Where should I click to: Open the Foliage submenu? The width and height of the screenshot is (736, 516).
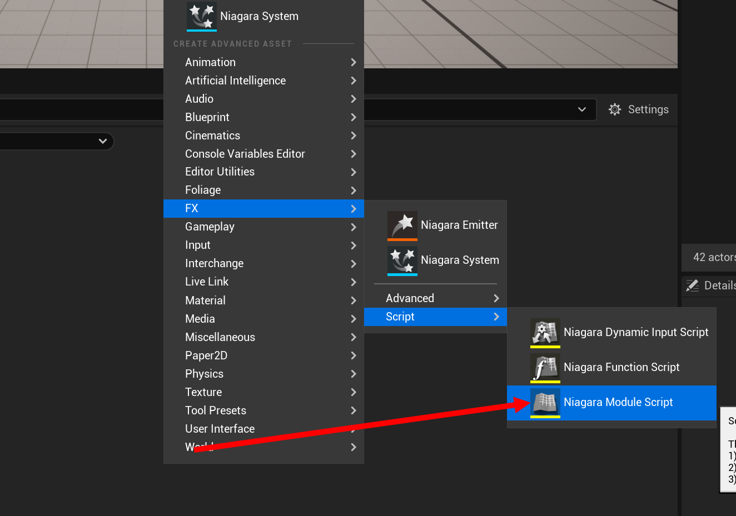coord(264,190)
